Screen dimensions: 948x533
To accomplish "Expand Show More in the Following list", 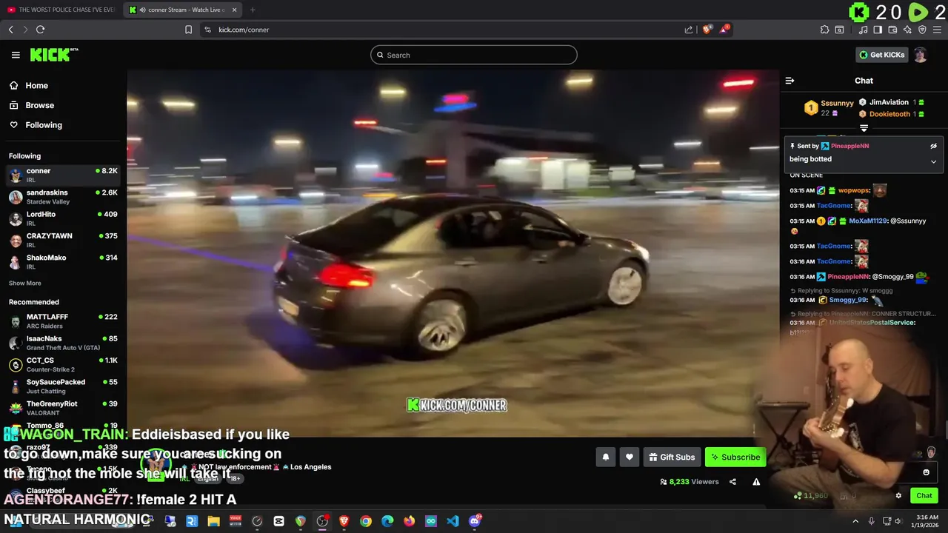I will [25, 283].
